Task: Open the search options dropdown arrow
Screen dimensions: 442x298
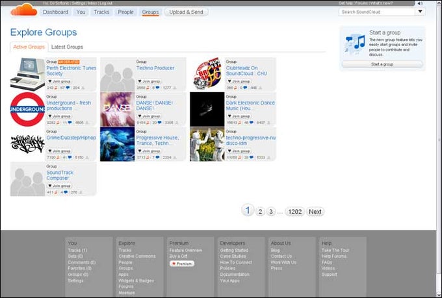Action: 420,12
